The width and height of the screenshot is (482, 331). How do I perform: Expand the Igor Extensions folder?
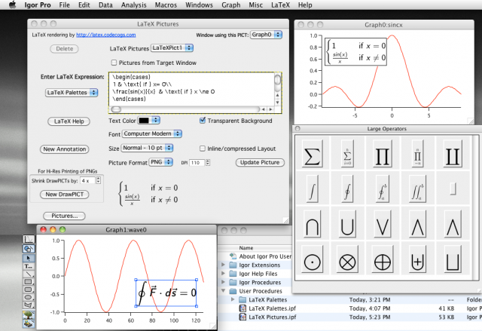click(x=223, y=265)
